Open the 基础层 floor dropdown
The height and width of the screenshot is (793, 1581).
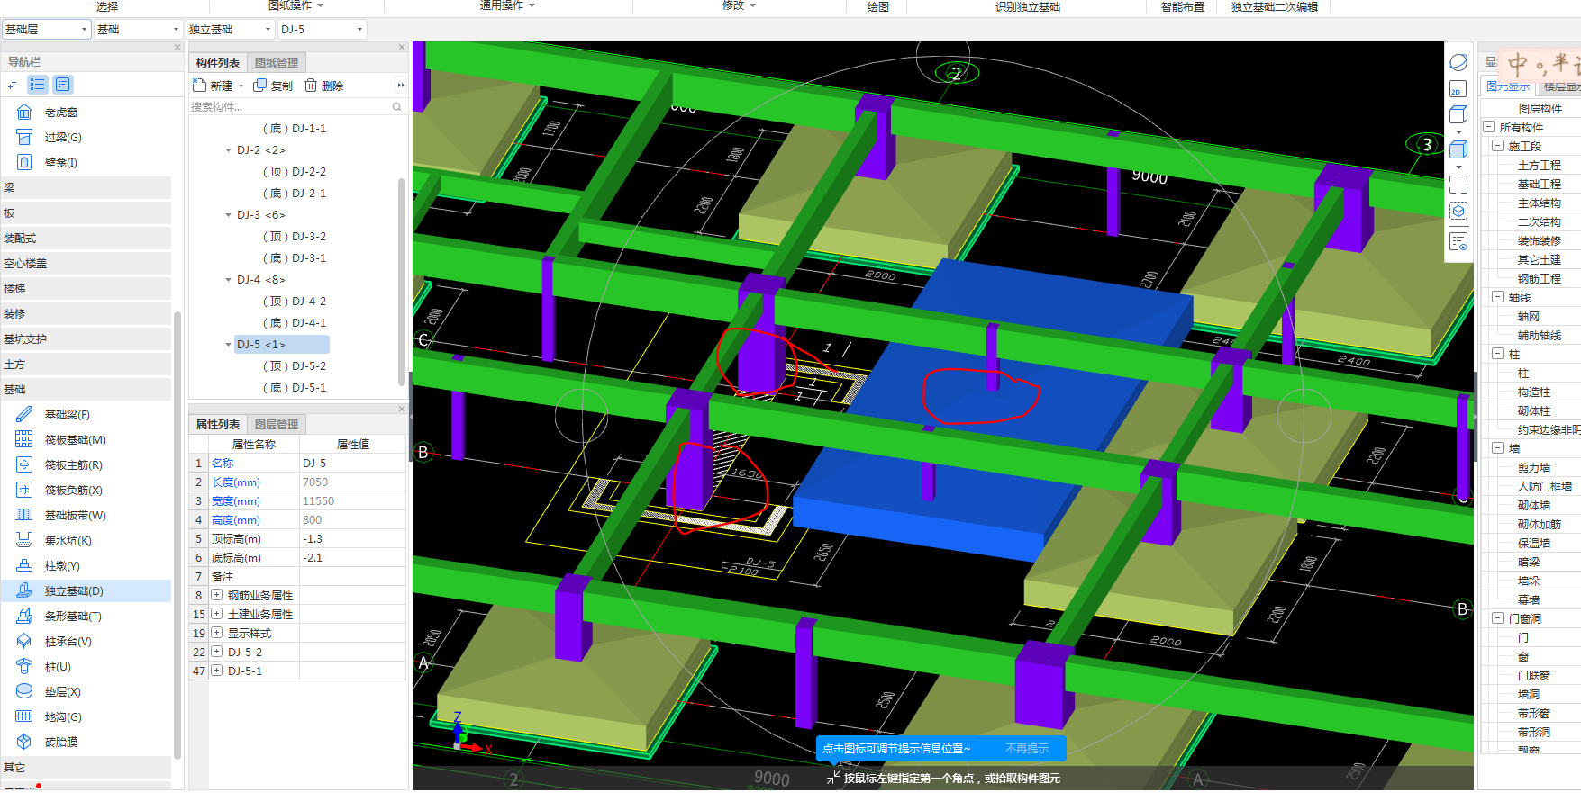click(46, 30)
